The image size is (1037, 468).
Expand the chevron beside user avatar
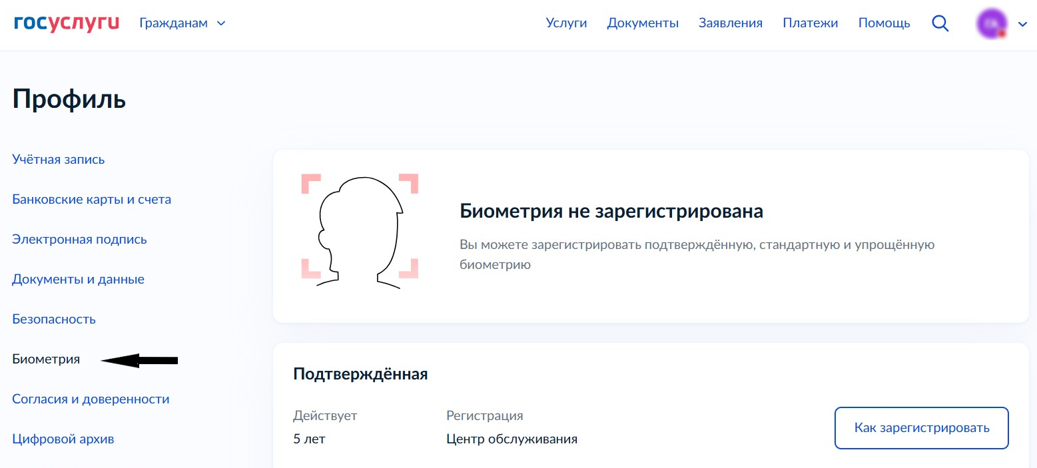(1023, 25)
